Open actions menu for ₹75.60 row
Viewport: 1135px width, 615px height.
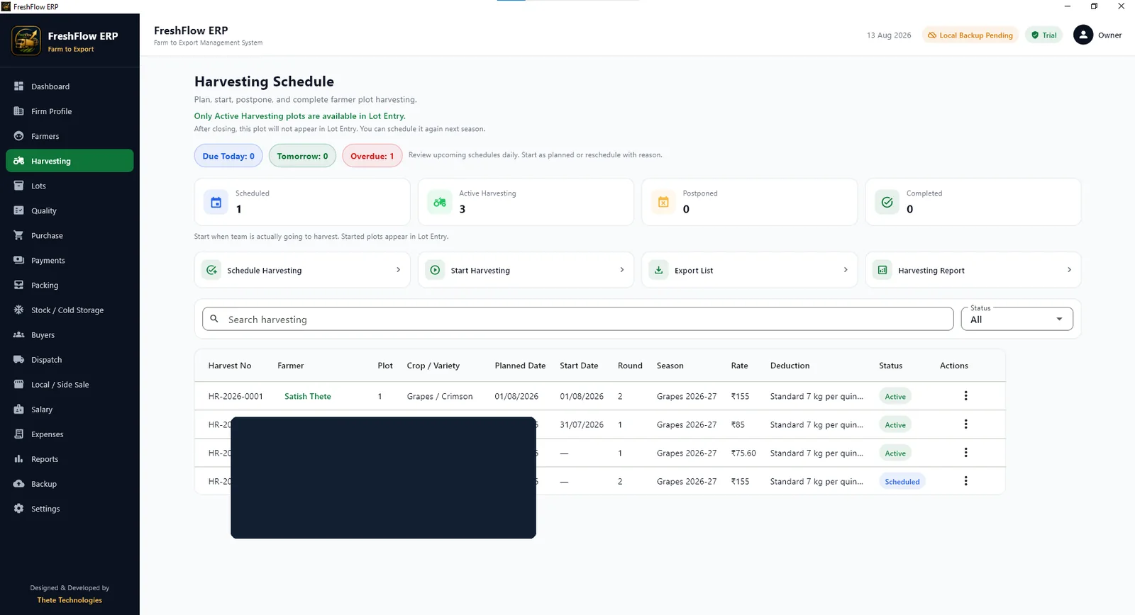[965, 453]
